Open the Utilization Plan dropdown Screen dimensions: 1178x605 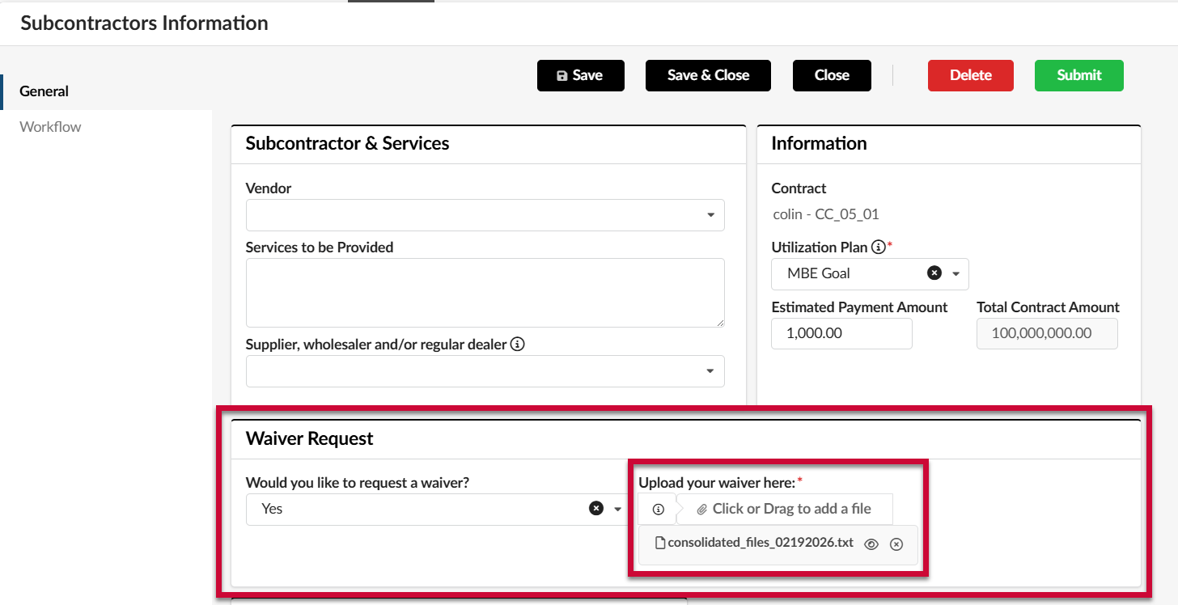[956, 273]
